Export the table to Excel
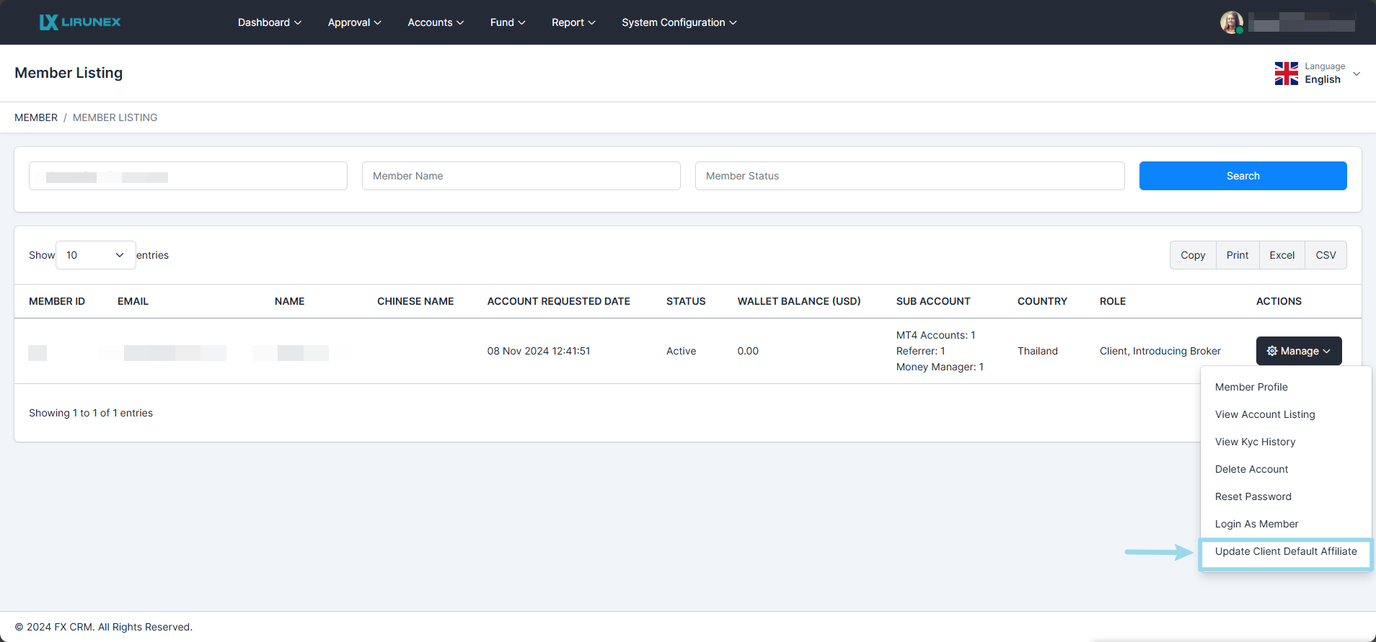This screenshot has width=1376, height=642. pyautogui.click(x=1282, y=255)
